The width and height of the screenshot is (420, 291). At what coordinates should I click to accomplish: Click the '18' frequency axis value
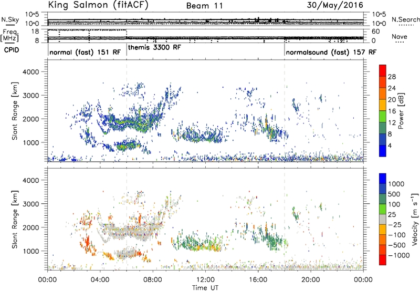point(35,32)
